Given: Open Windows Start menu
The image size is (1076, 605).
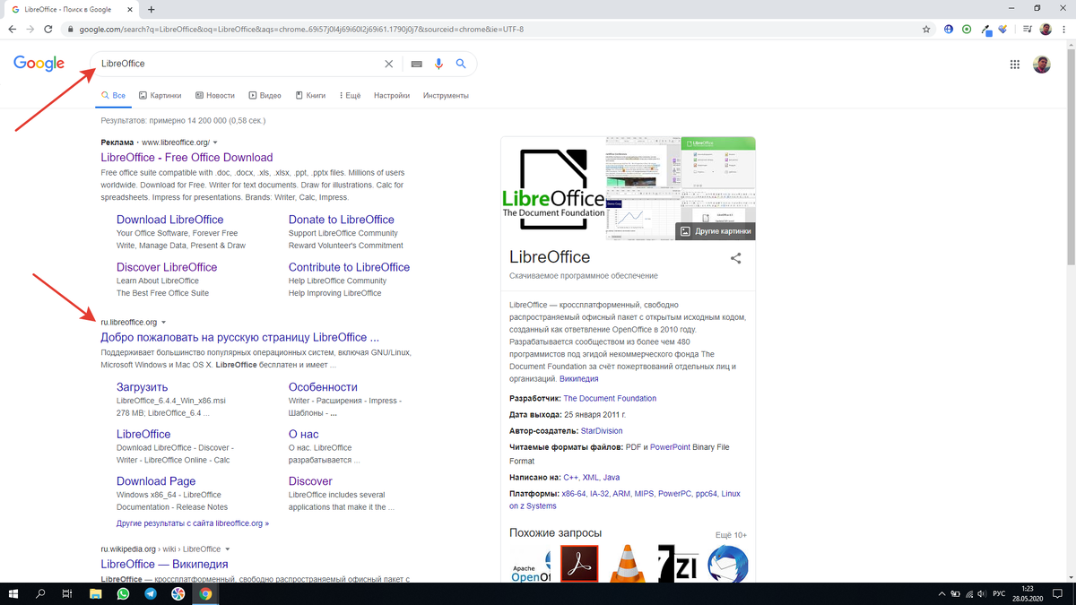Looking at the screenshot, I should (x=13, y=593).
